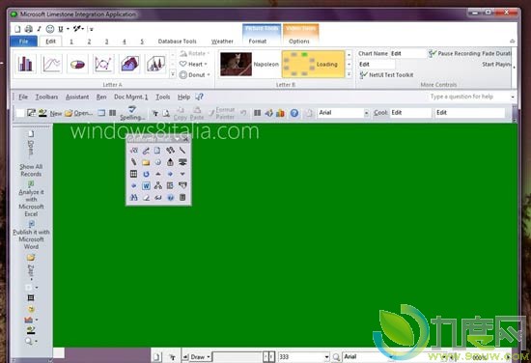Select the scatter chart style
This screenshot has width=531, height=363.
click(103, 64)
